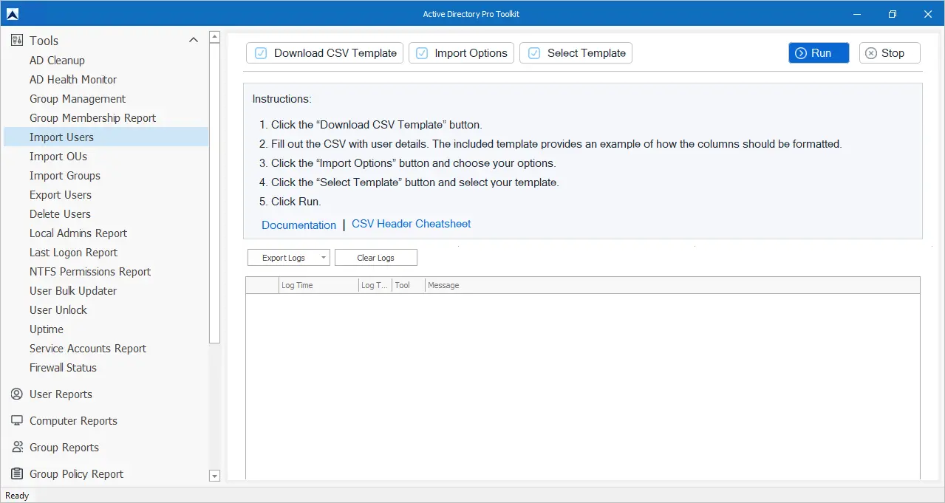Select the Import Users tool
The width and height of the screenshot is (945, 503).
(x=106, y=137)
